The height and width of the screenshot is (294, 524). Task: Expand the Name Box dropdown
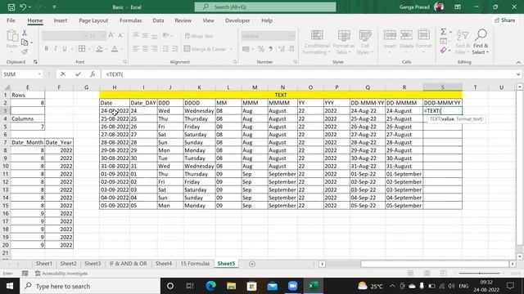pyautogui.click(x=39, y=74)
